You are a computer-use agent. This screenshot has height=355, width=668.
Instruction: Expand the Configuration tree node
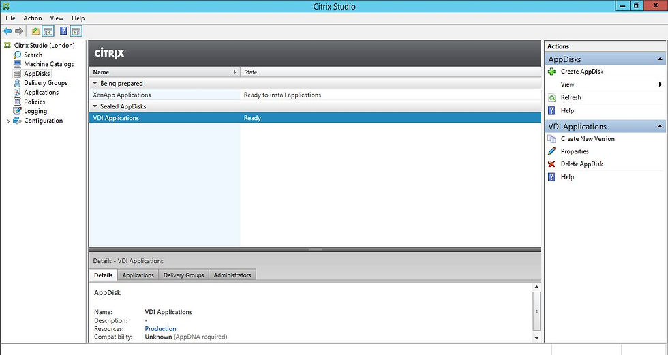(x=7, y=121)
